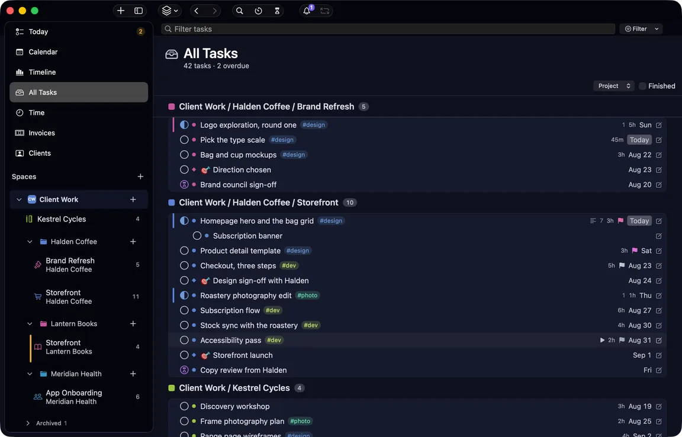The image size is (682, 437).
Task: Open Kestrel Cycles project in sidebar
Action: tap(79, 219)
